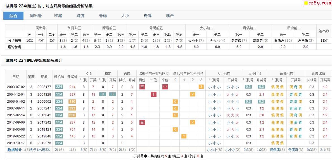The height and width of the screenshot is (160, 332).
Task: Click the 奇奇偶(7) result cell
Action: tap(239, 41)
